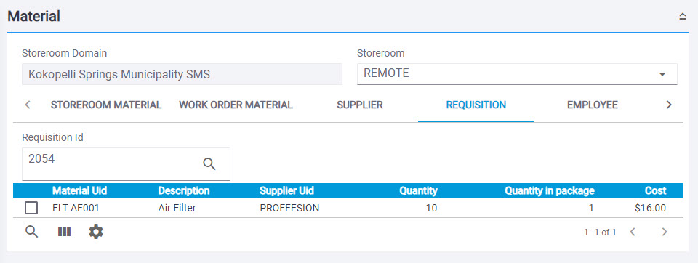Image resolution: width=698 pixels, height=263 pixels.
Task: Click the Requisition Id search magnifier icon
Action: tap(209, 163)
